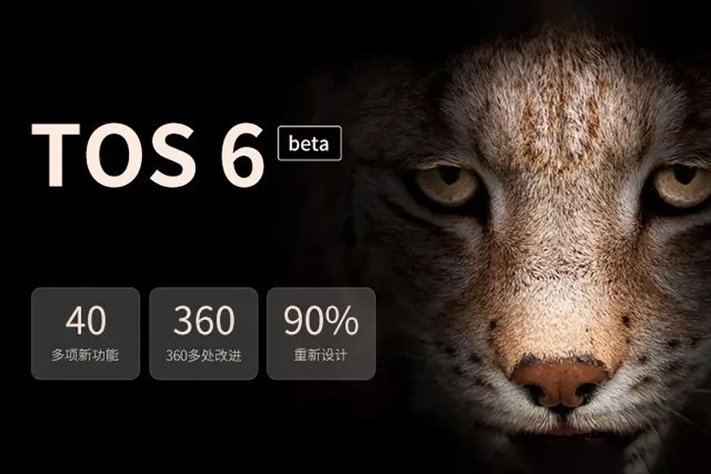Click the striped forehead of the lynx
Viewport: 711px width, 474px height.
coord(562,113)
